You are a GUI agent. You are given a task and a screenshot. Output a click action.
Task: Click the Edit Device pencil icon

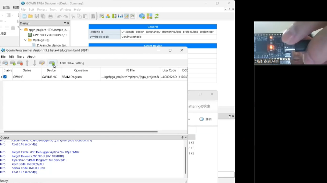click(x=42, y=63)
